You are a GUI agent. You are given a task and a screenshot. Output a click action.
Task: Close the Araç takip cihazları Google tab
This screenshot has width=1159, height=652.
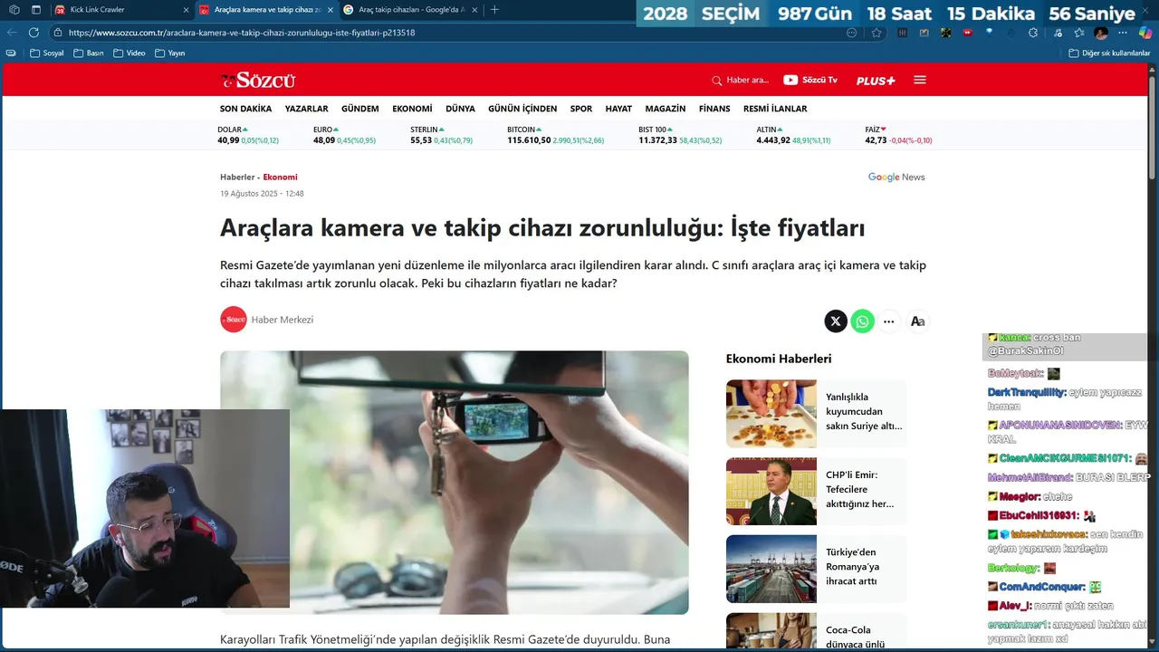[x=474, y=10]
